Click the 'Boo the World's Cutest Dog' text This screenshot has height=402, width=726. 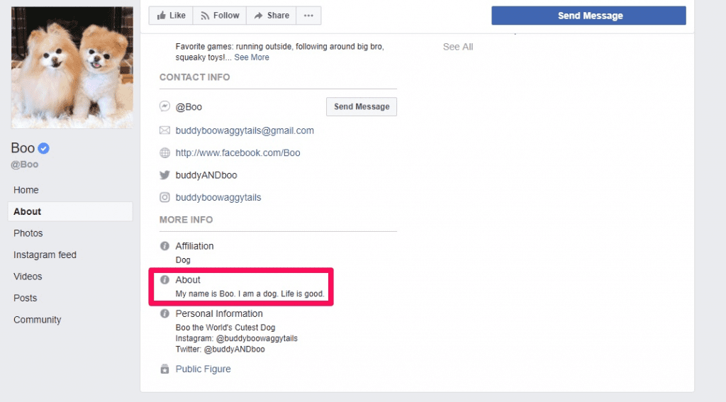pyautogui.click(x=225, y=328)
